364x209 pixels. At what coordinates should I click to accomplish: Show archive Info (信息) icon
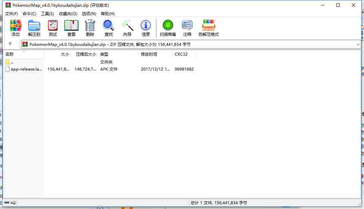[x=146, y=28]
